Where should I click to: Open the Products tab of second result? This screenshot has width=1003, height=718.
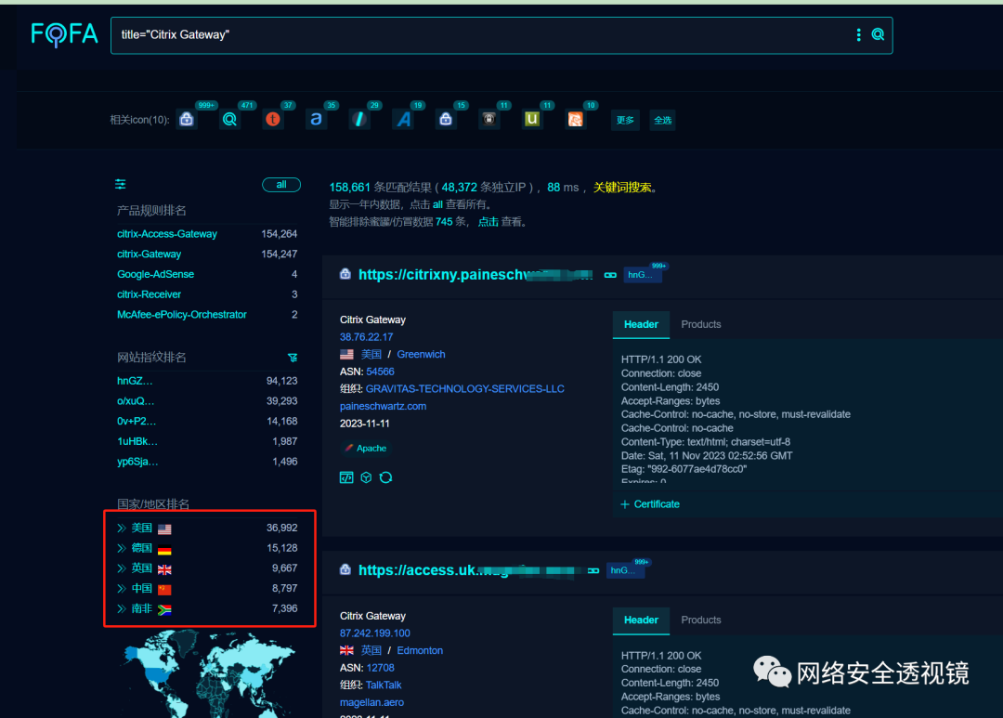click(x=700, y=620)
